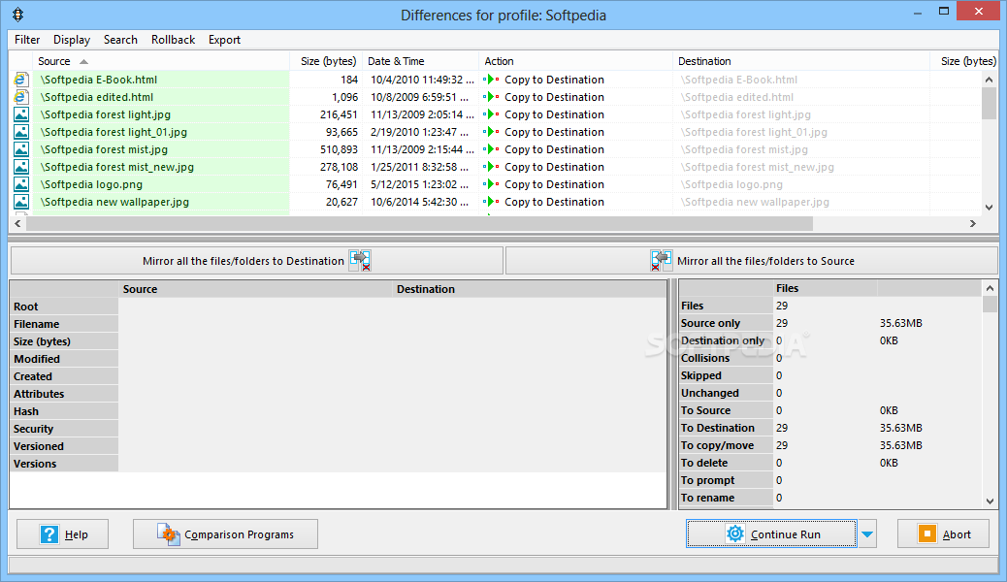Click the Comparison Programs document icon
This screenshot has height=582, width=1007.
tap(168, 534)
